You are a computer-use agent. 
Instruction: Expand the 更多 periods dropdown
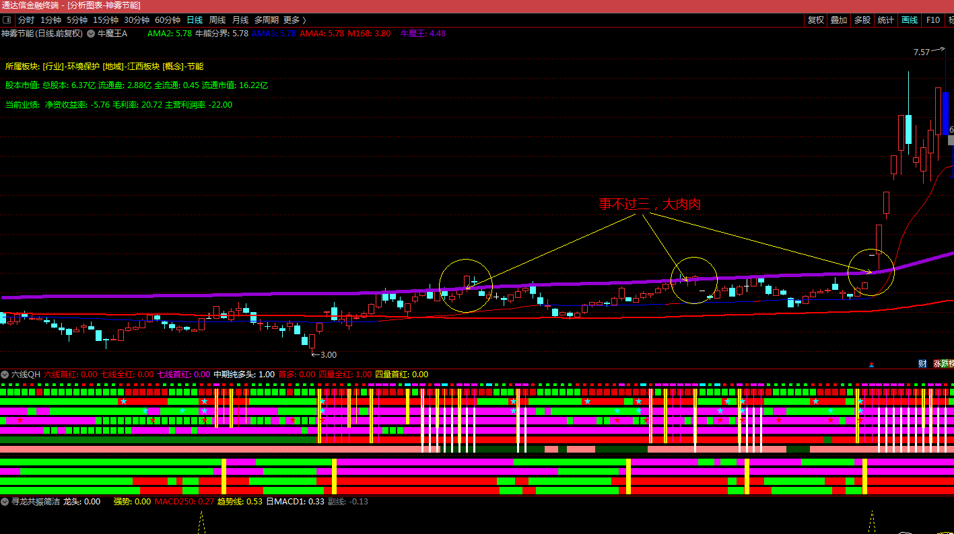point(295,20)
